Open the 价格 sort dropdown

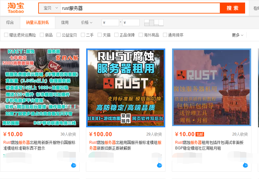point(87,22)
